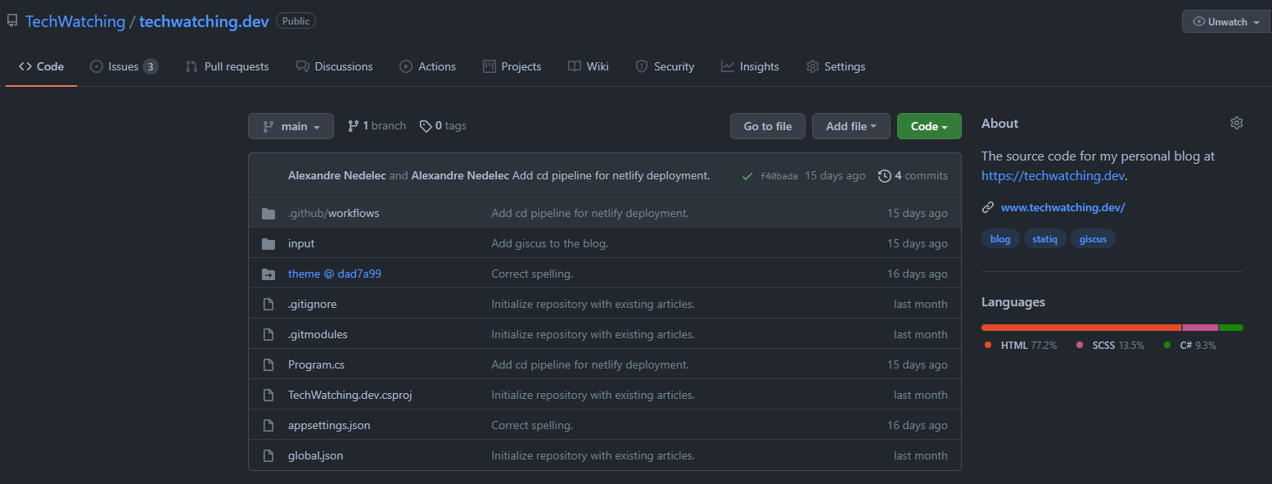This screenshot has width=1272, height=484.
Task: Click the tag icon next to '0 tags'
Action: pos(426,125)
